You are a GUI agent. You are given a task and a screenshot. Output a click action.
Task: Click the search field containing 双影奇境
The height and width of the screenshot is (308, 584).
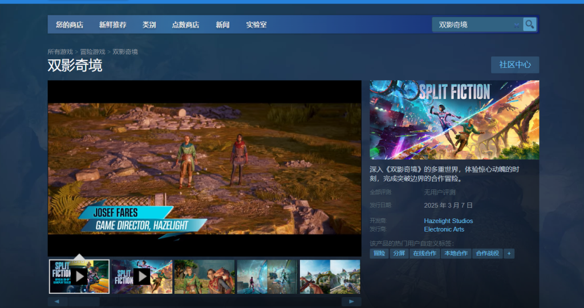(x=477, y=25)
